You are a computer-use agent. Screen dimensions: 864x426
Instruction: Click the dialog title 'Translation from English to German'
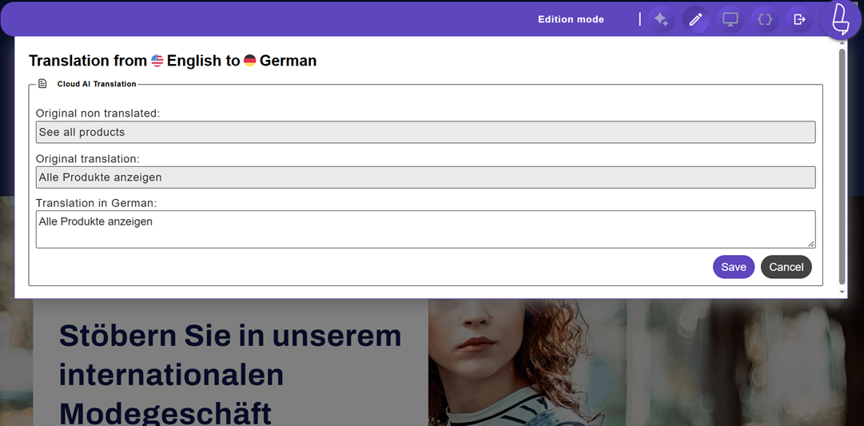pyautogui.click(x=173, y=61)
